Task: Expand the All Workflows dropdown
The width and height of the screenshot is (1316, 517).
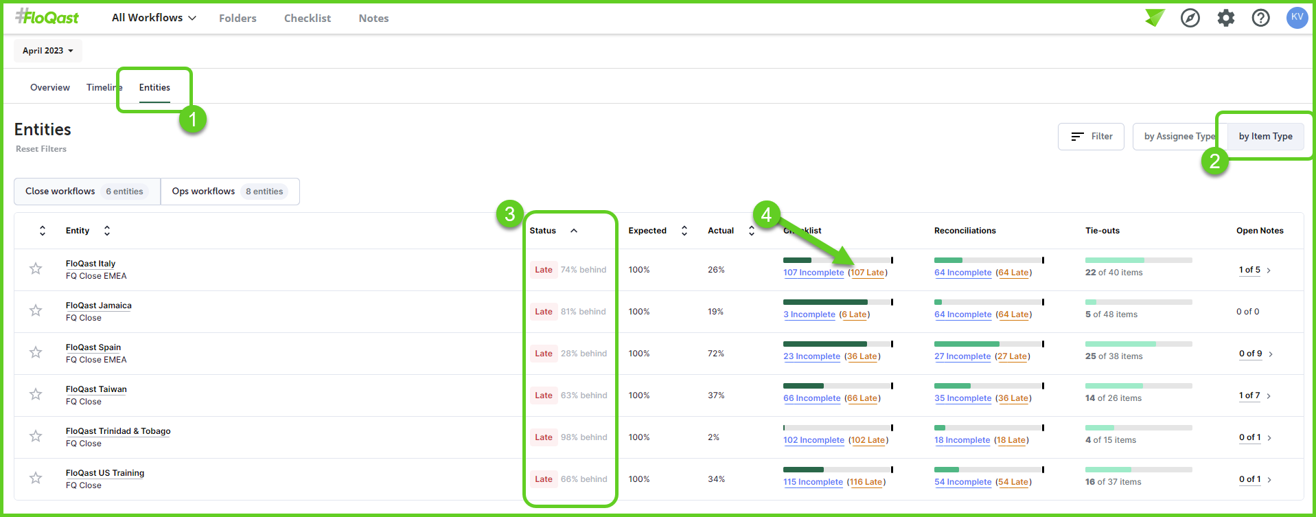Action: click(x=154, y=18)
